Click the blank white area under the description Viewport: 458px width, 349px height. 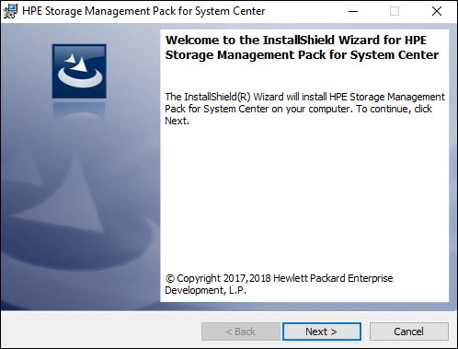[304, 196]
